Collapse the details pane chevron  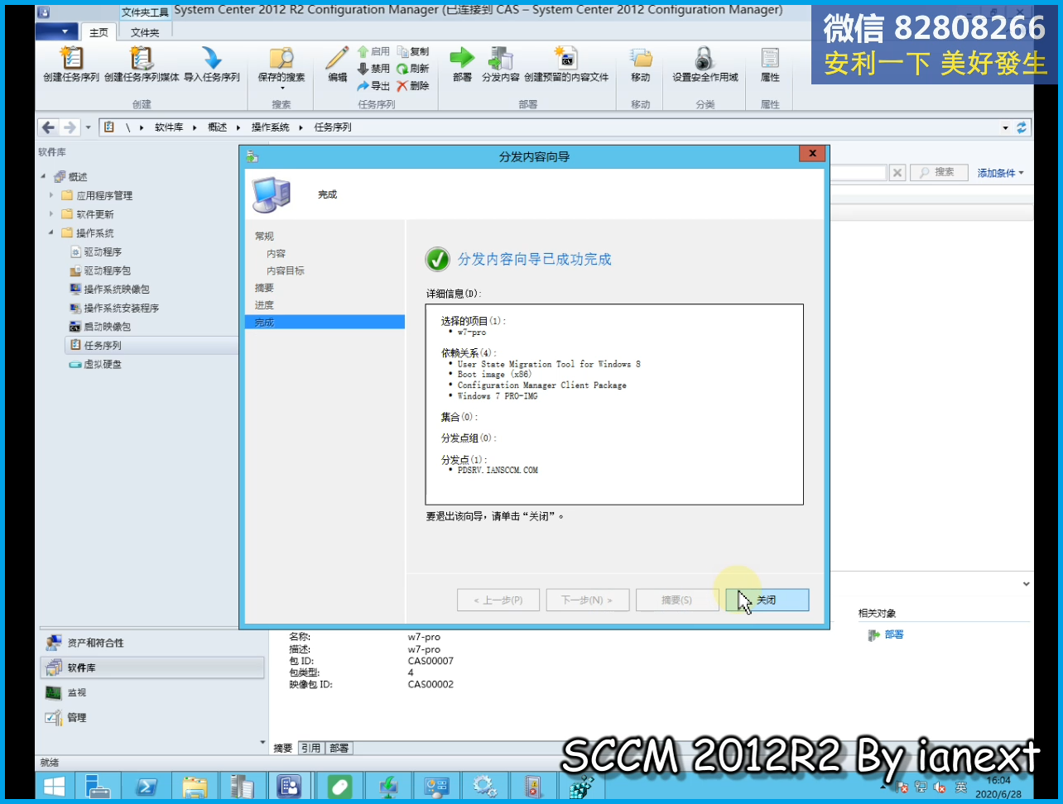click(1026, 584)
